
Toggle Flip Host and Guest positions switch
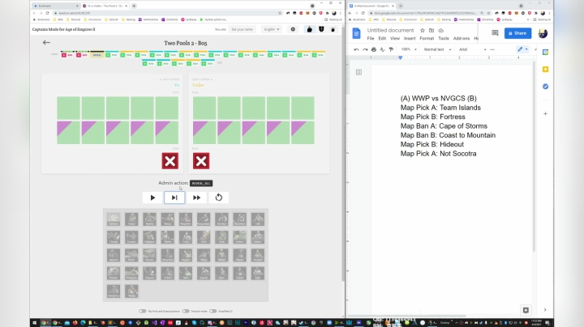(142, 311)
